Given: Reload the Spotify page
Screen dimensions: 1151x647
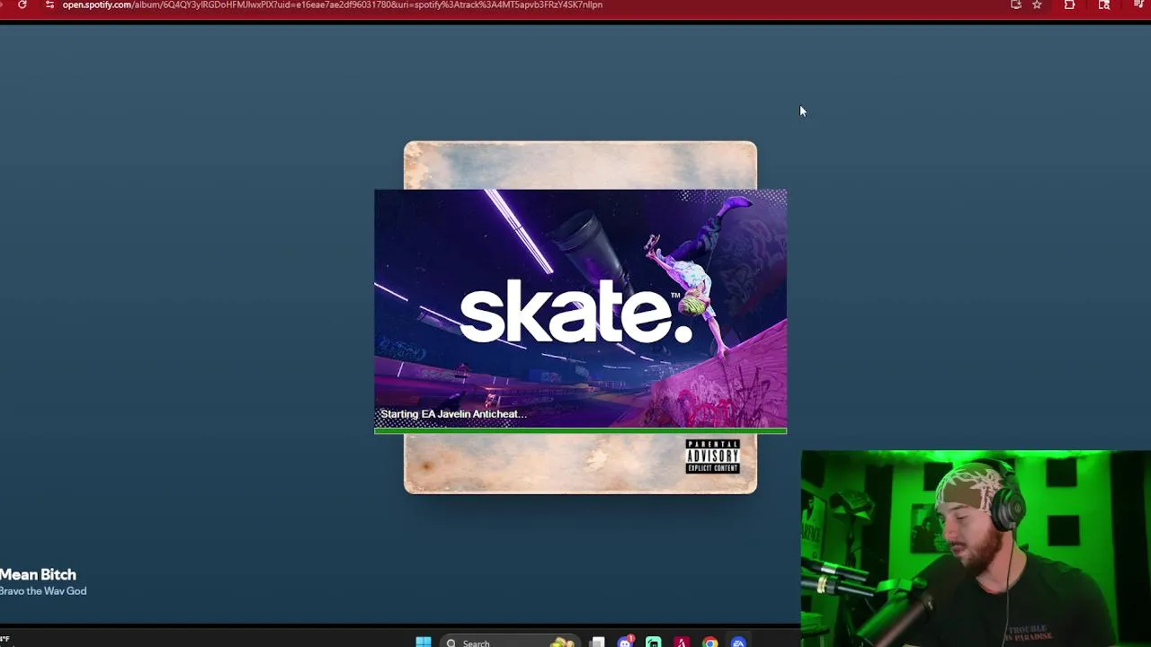Looking at the screenshot, I should tap(22, 4).
